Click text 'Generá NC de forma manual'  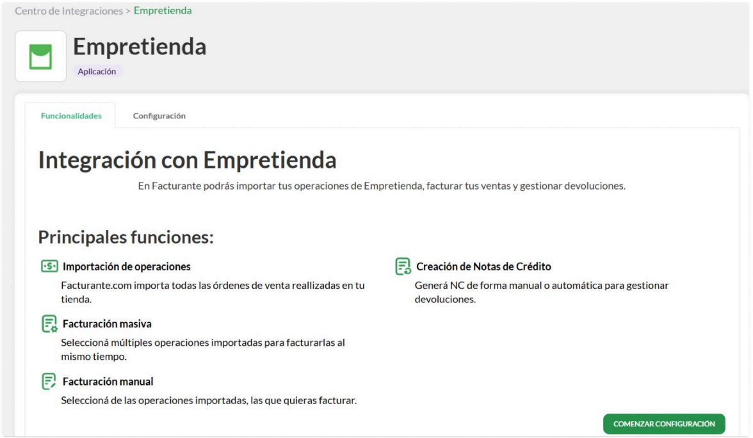(541, 292)
